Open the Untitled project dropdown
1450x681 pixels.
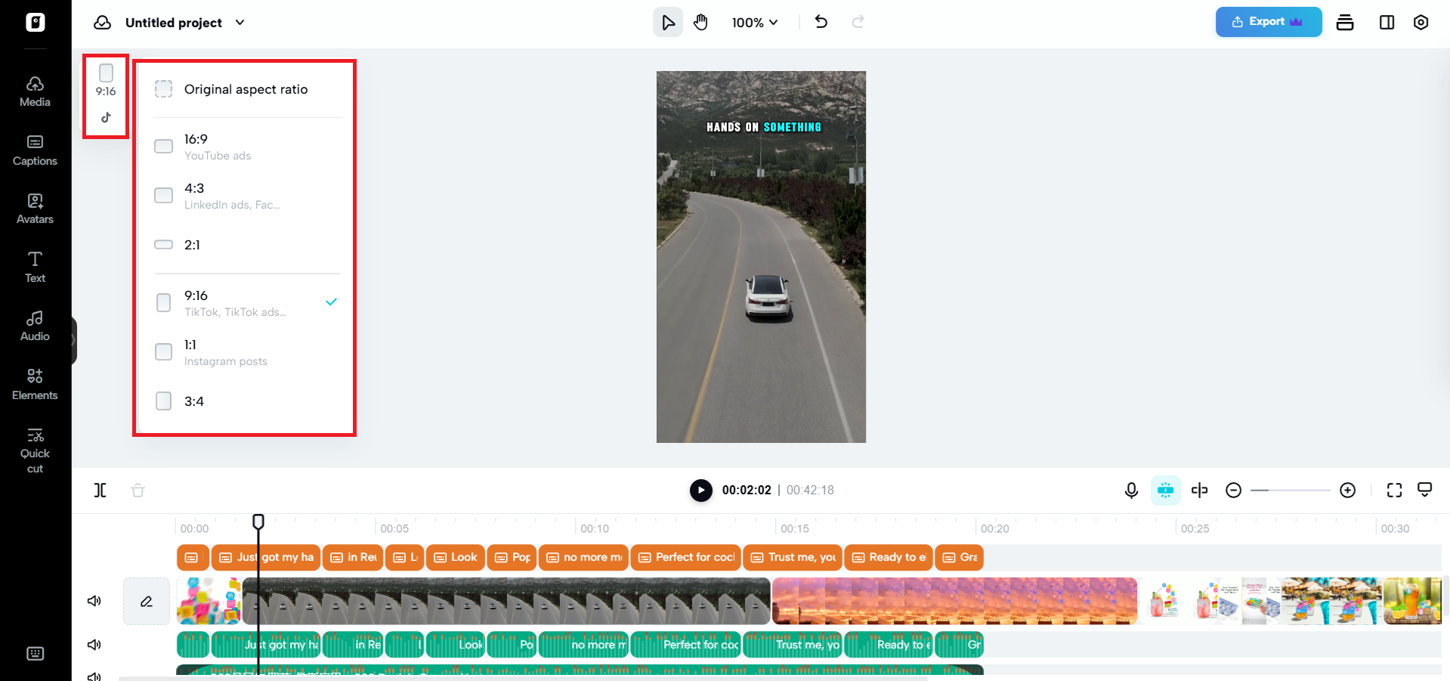[240, 22]
